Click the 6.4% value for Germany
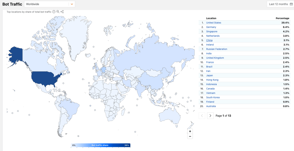This screenshot has width=294, height=151. 286,27
